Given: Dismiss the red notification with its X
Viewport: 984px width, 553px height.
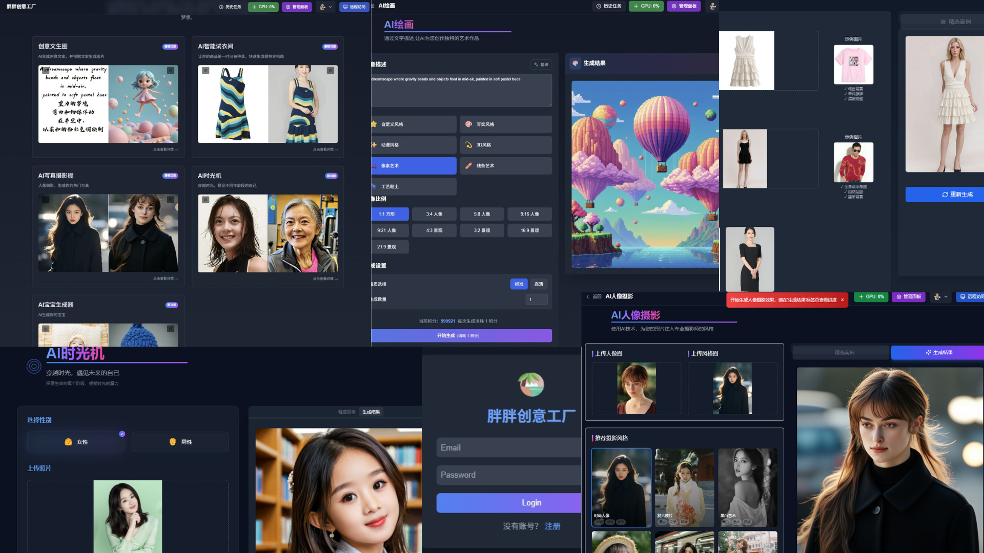Looking at the screenshot, I should pyautogui.click(x=842, y=300).
